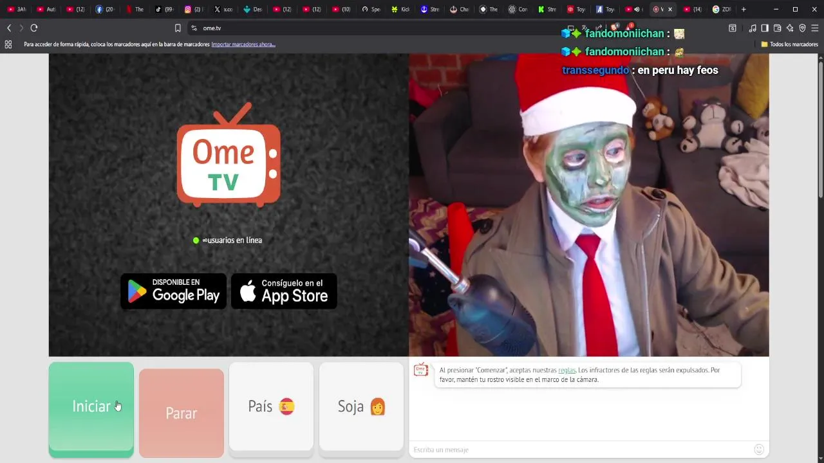Toggle the browser sidebar panel
Viewport: 824px width, 463px height.
[765, 28]
